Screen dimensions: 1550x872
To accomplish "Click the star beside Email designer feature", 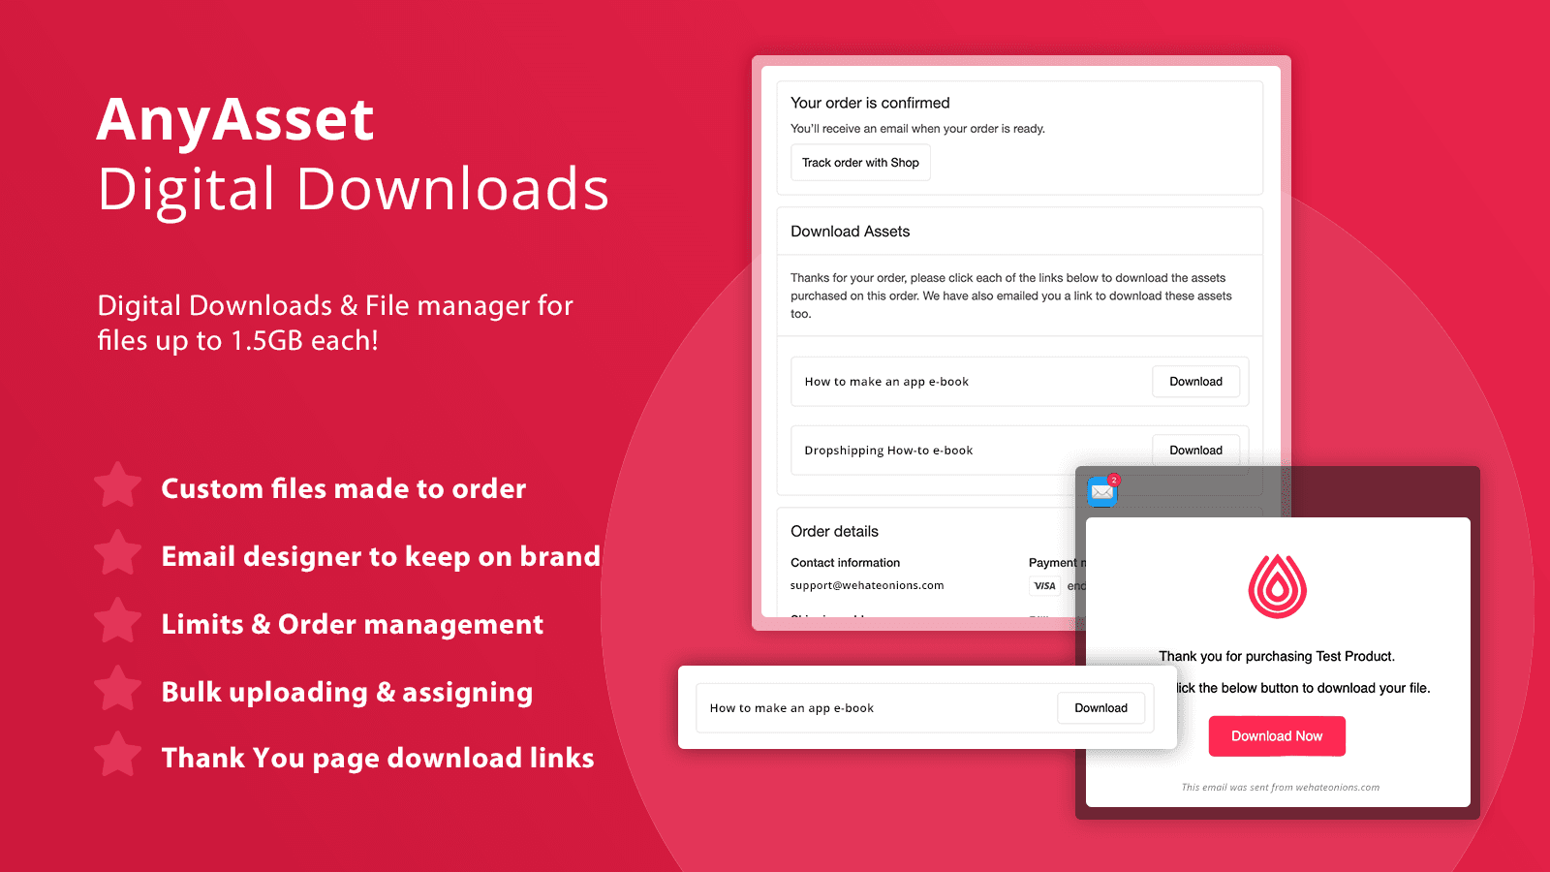I will coord(117,554).
